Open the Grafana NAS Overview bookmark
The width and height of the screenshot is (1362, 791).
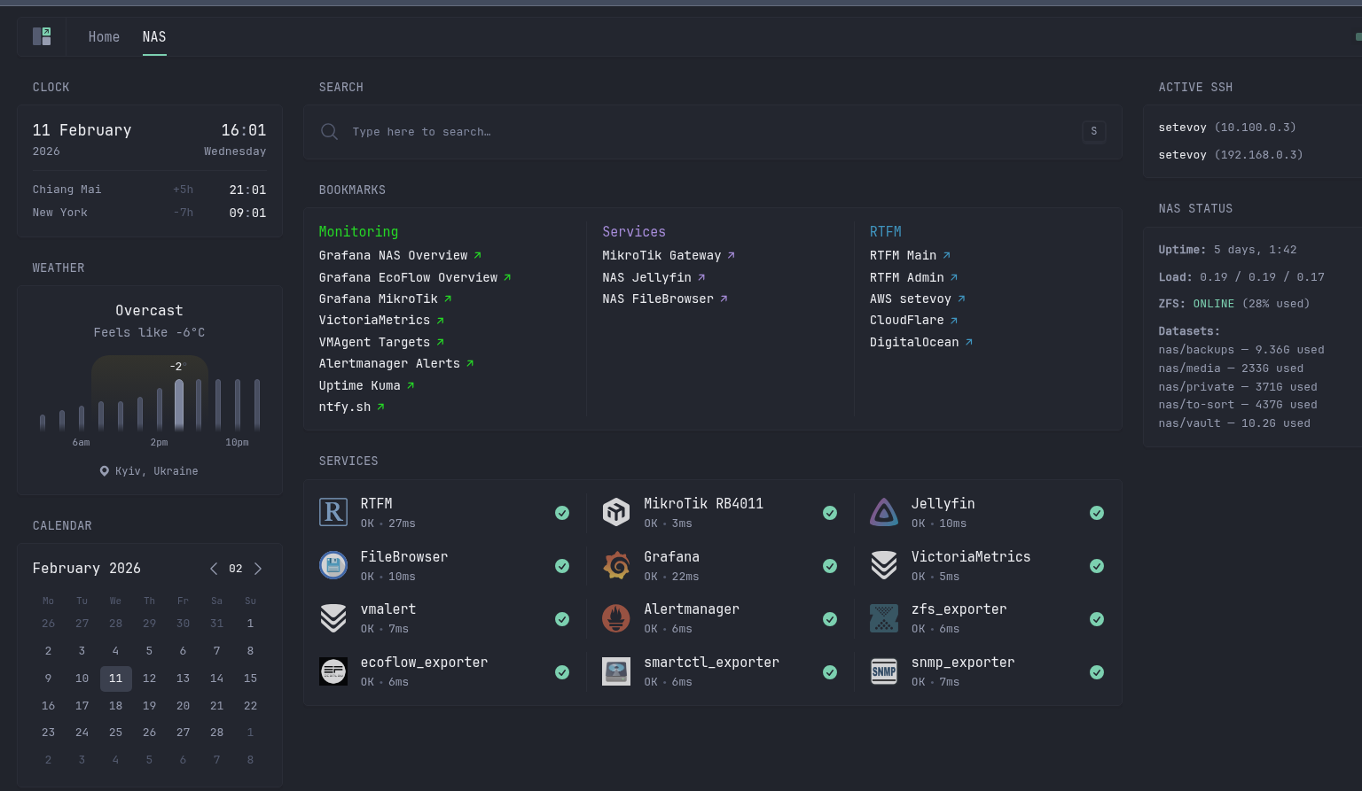coord(394,255)
